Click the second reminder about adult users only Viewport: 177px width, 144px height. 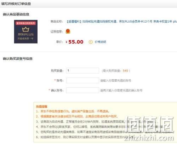(x=77, y=116)
